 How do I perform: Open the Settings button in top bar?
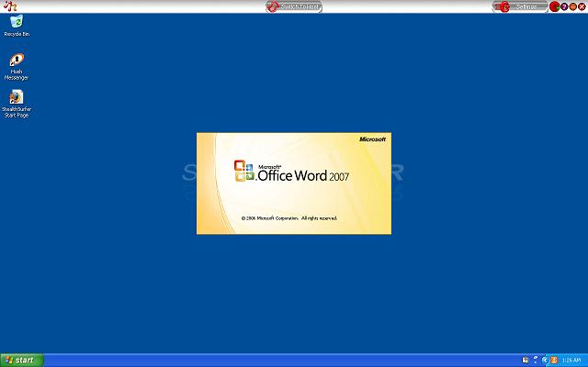[x=520, y=6]
